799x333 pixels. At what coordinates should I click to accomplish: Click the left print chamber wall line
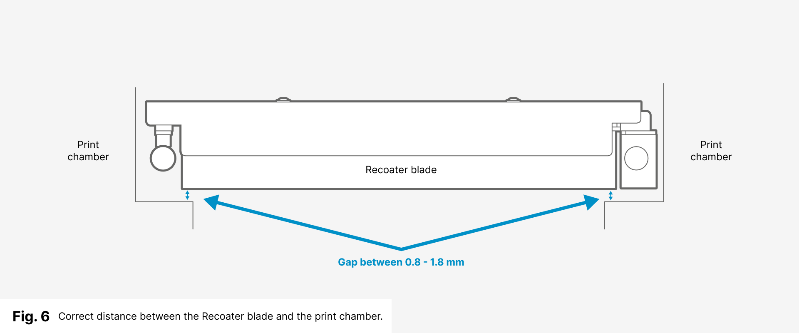(136, 146)
